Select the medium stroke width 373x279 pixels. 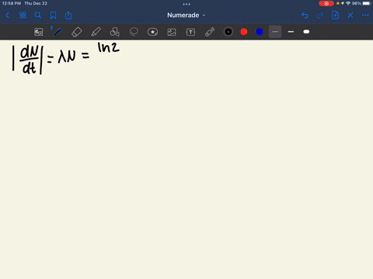(x=291, y=32)
